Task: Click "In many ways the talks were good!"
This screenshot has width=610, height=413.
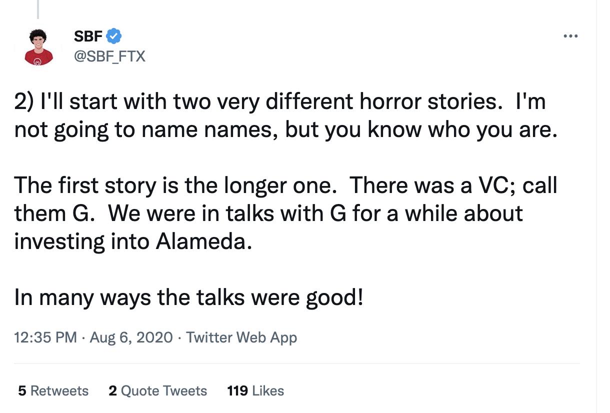Action: (188, 298)
